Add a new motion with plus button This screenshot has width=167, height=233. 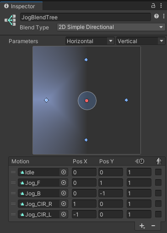tap(142, 226)
